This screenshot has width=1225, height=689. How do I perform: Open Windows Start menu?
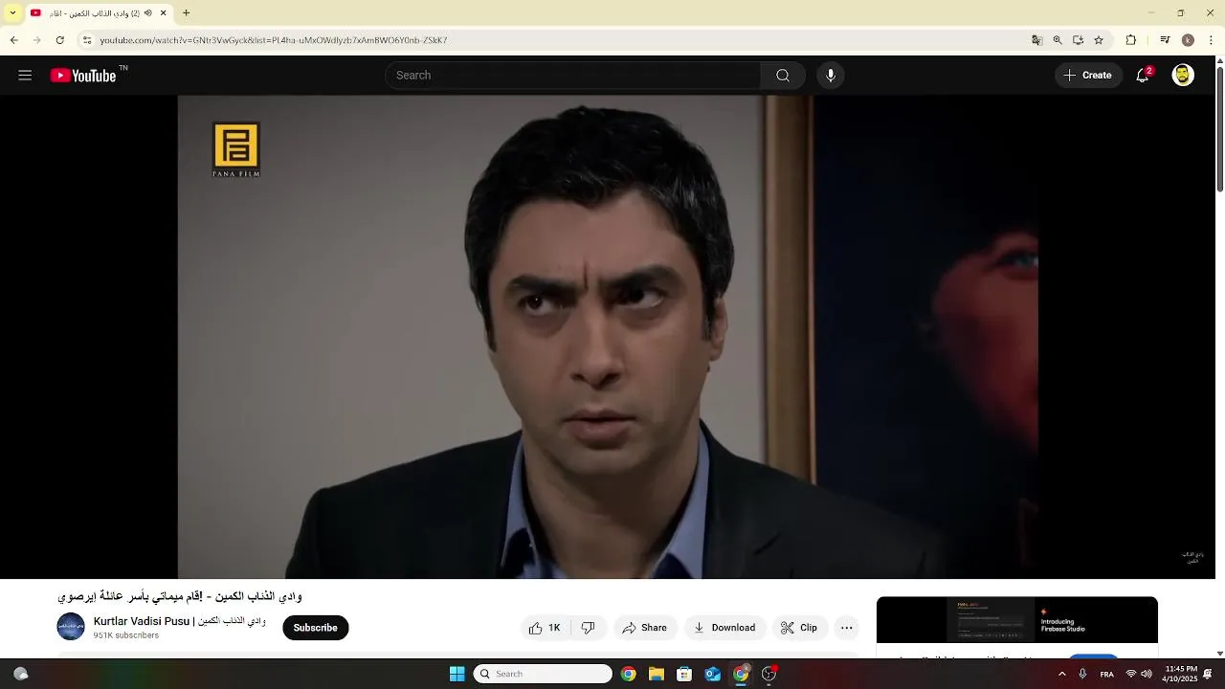click(x=457, y=674)
